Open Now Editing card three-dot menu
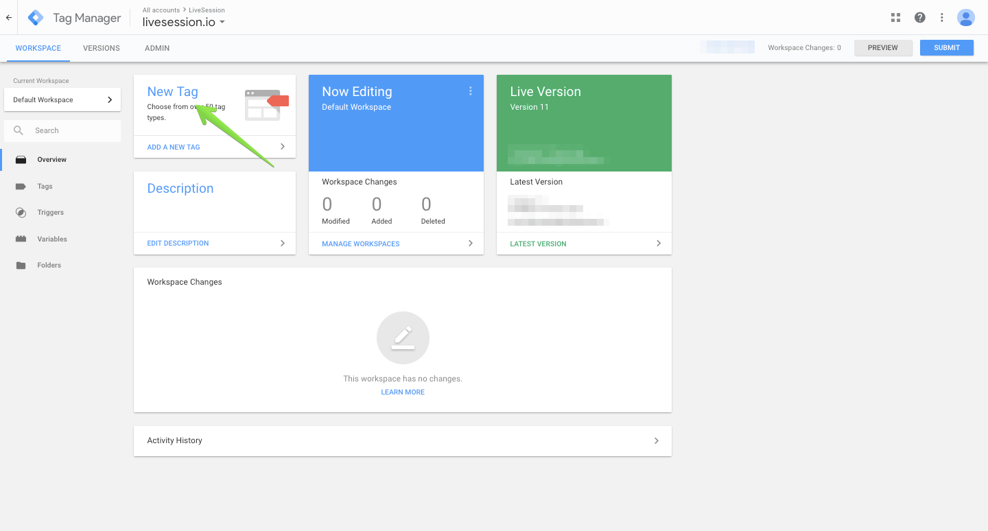 click(471, 91)
